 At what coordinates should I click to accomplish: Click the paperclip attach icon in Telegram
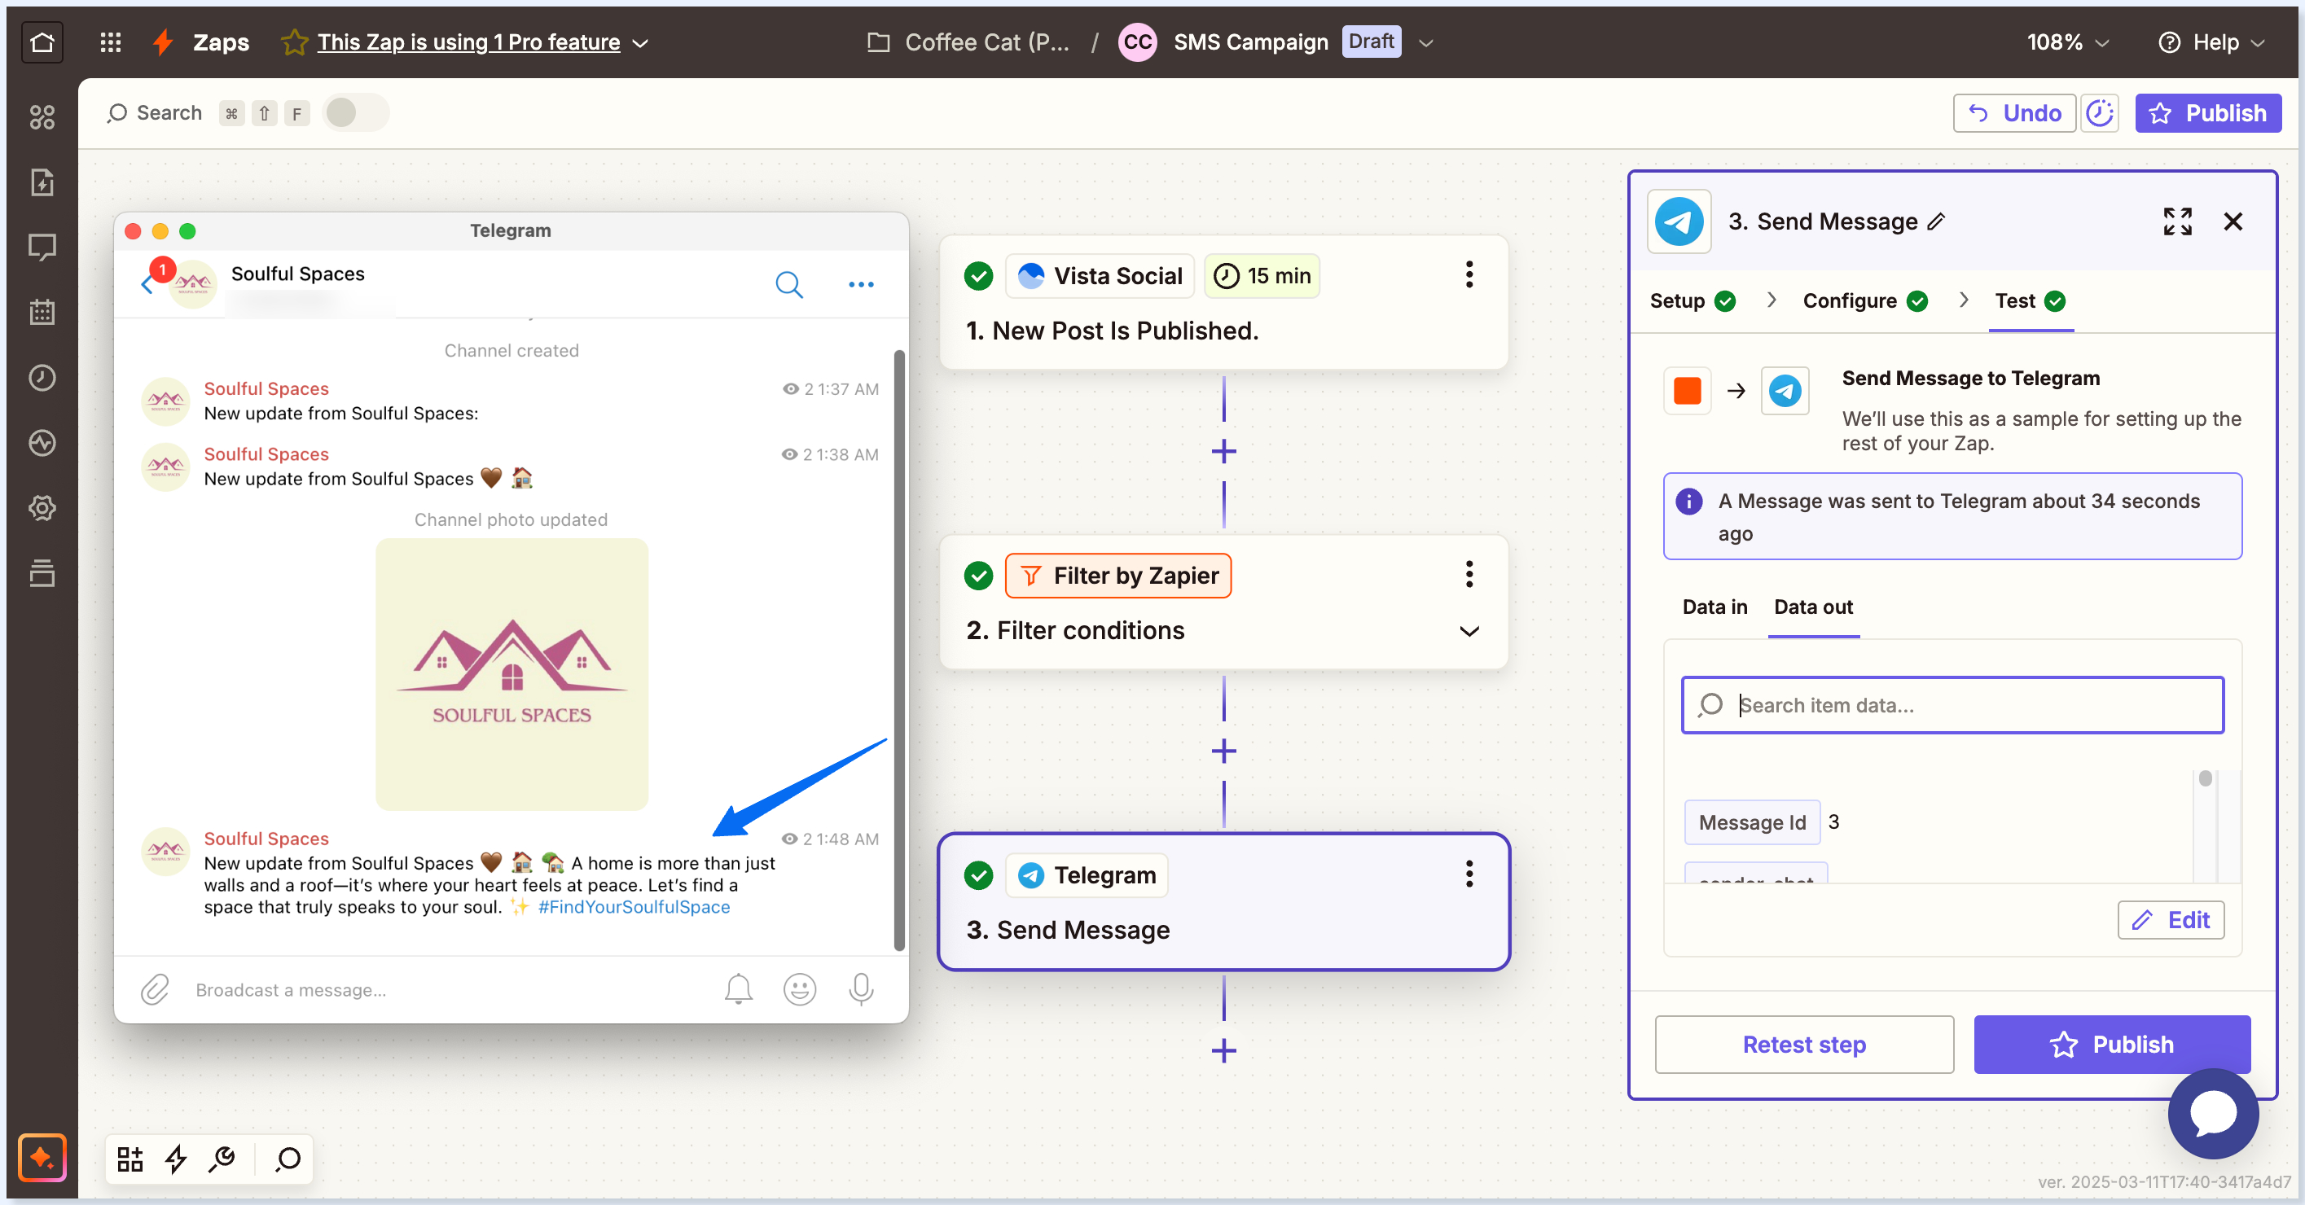coord(155,989)
